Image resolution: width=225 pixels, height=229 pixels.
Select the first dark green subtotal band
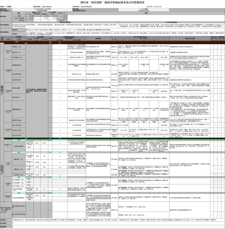115,43
